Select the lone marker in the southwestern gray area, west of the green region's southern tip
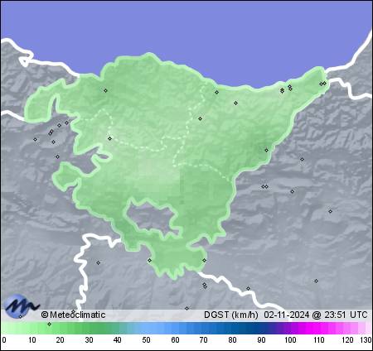 tap(98, 263)
